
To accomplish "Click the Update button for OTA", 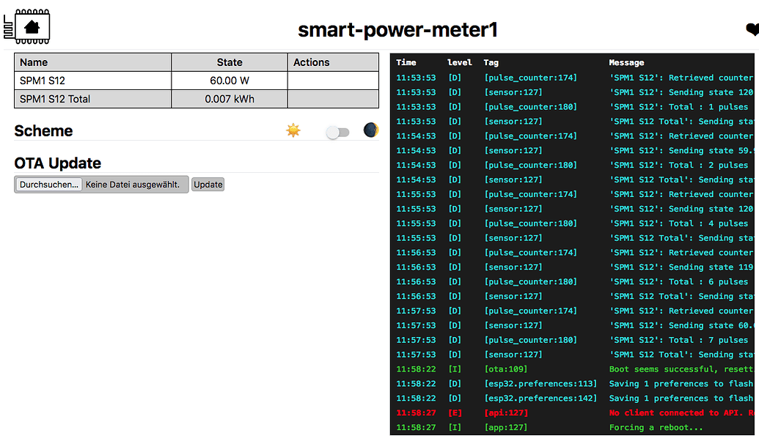I will click(x=208, y=184).
